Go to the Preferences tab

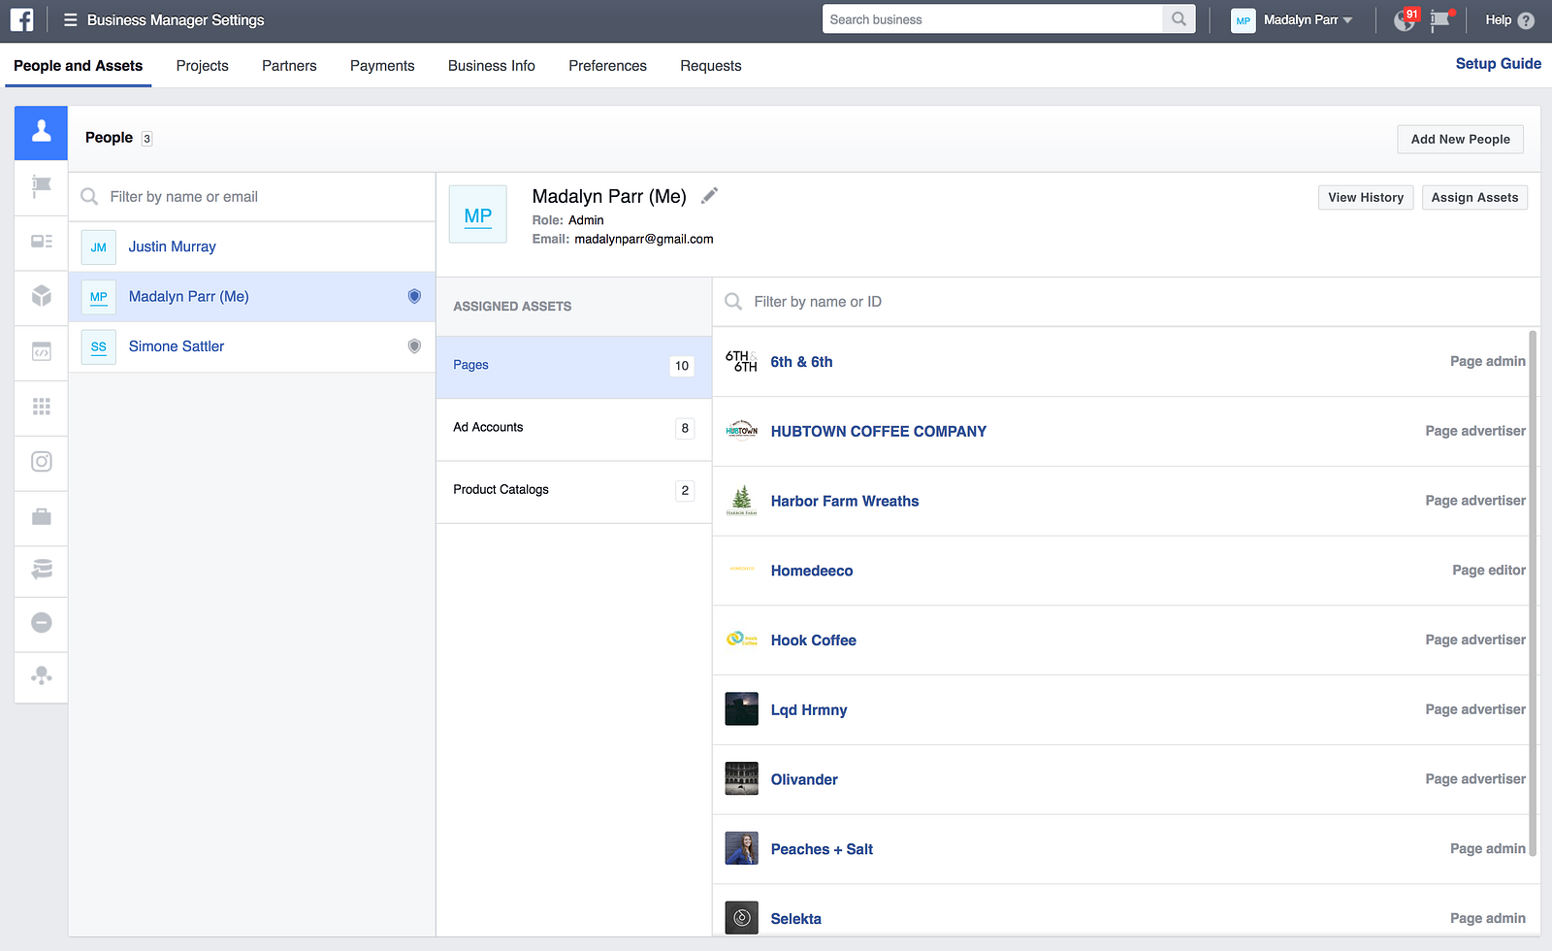607,66
